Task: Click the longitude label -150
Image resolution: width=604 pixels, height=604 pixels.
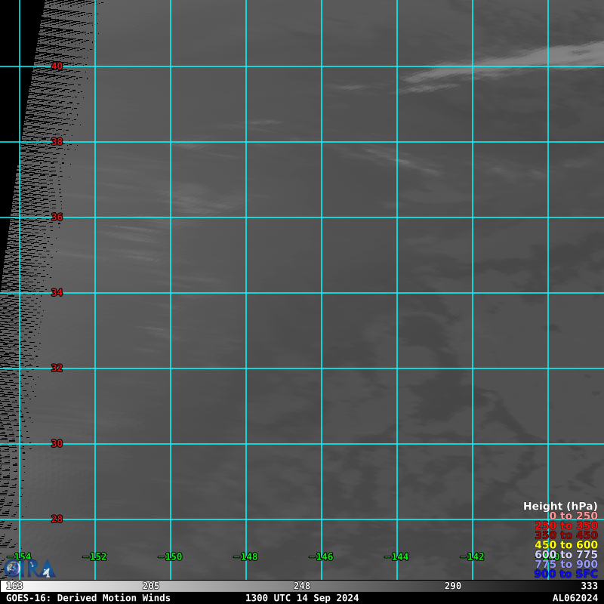Action: pyautogui.click(x=171, y=556)
